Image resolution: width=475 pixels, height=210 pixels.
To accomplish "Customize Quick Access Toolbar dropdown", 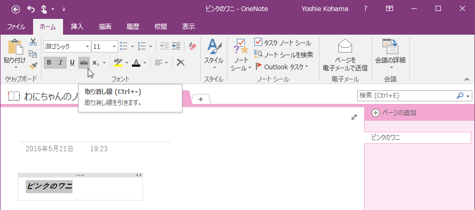I will pos(64,9).
